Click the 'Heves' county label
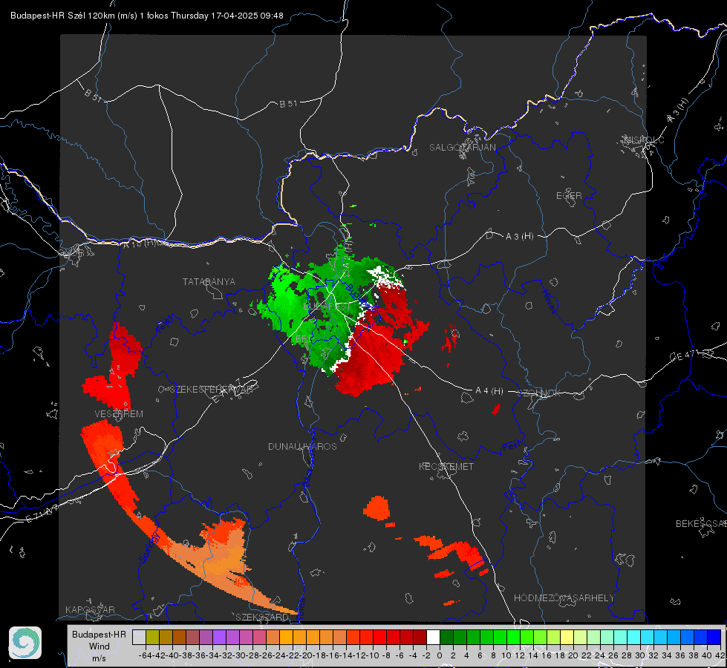 point(549,301)
